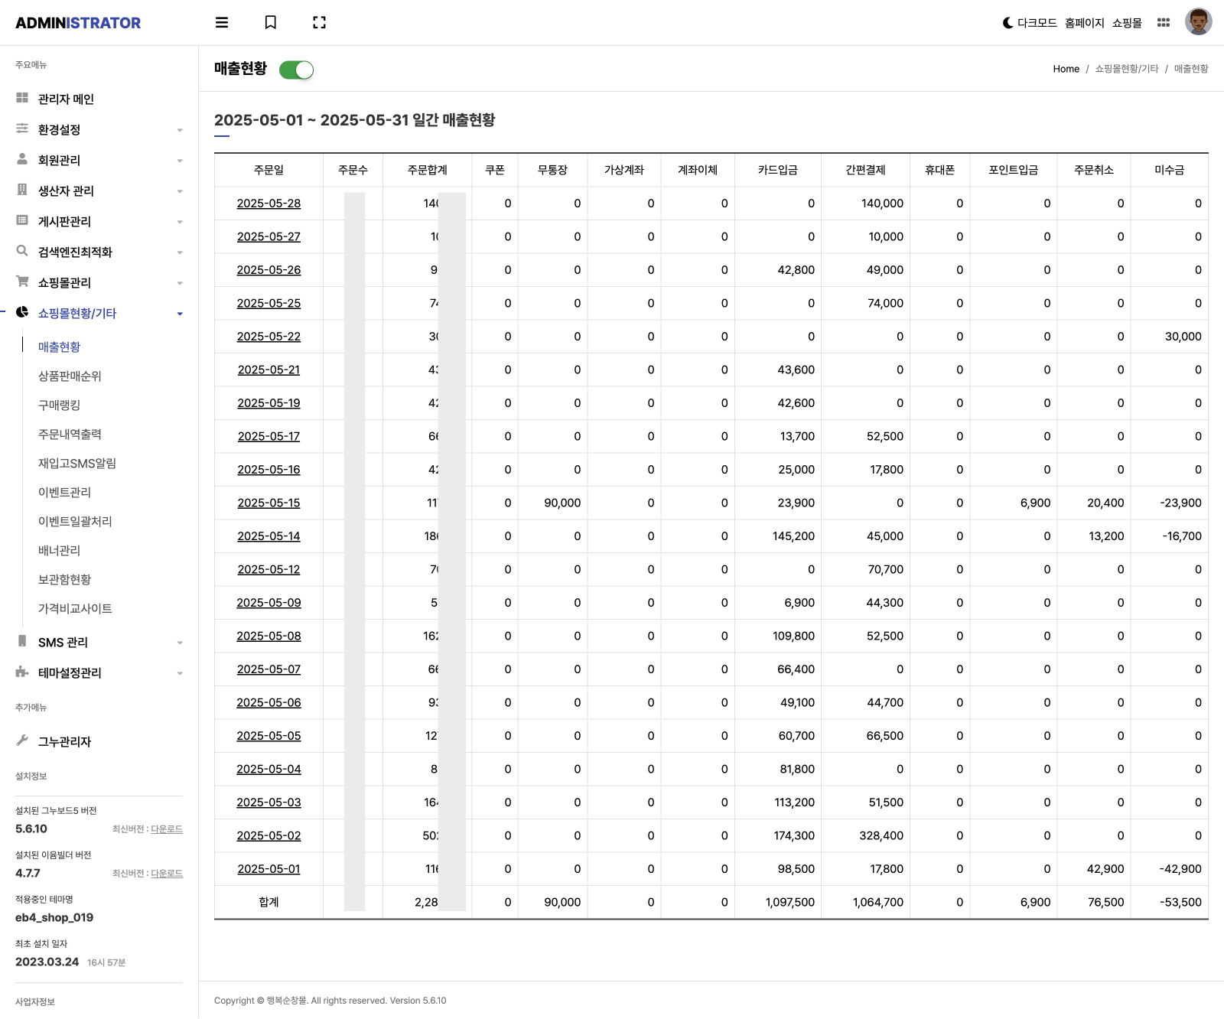
Task: Click the fullscreen expand icon
Action: point(320,23)
